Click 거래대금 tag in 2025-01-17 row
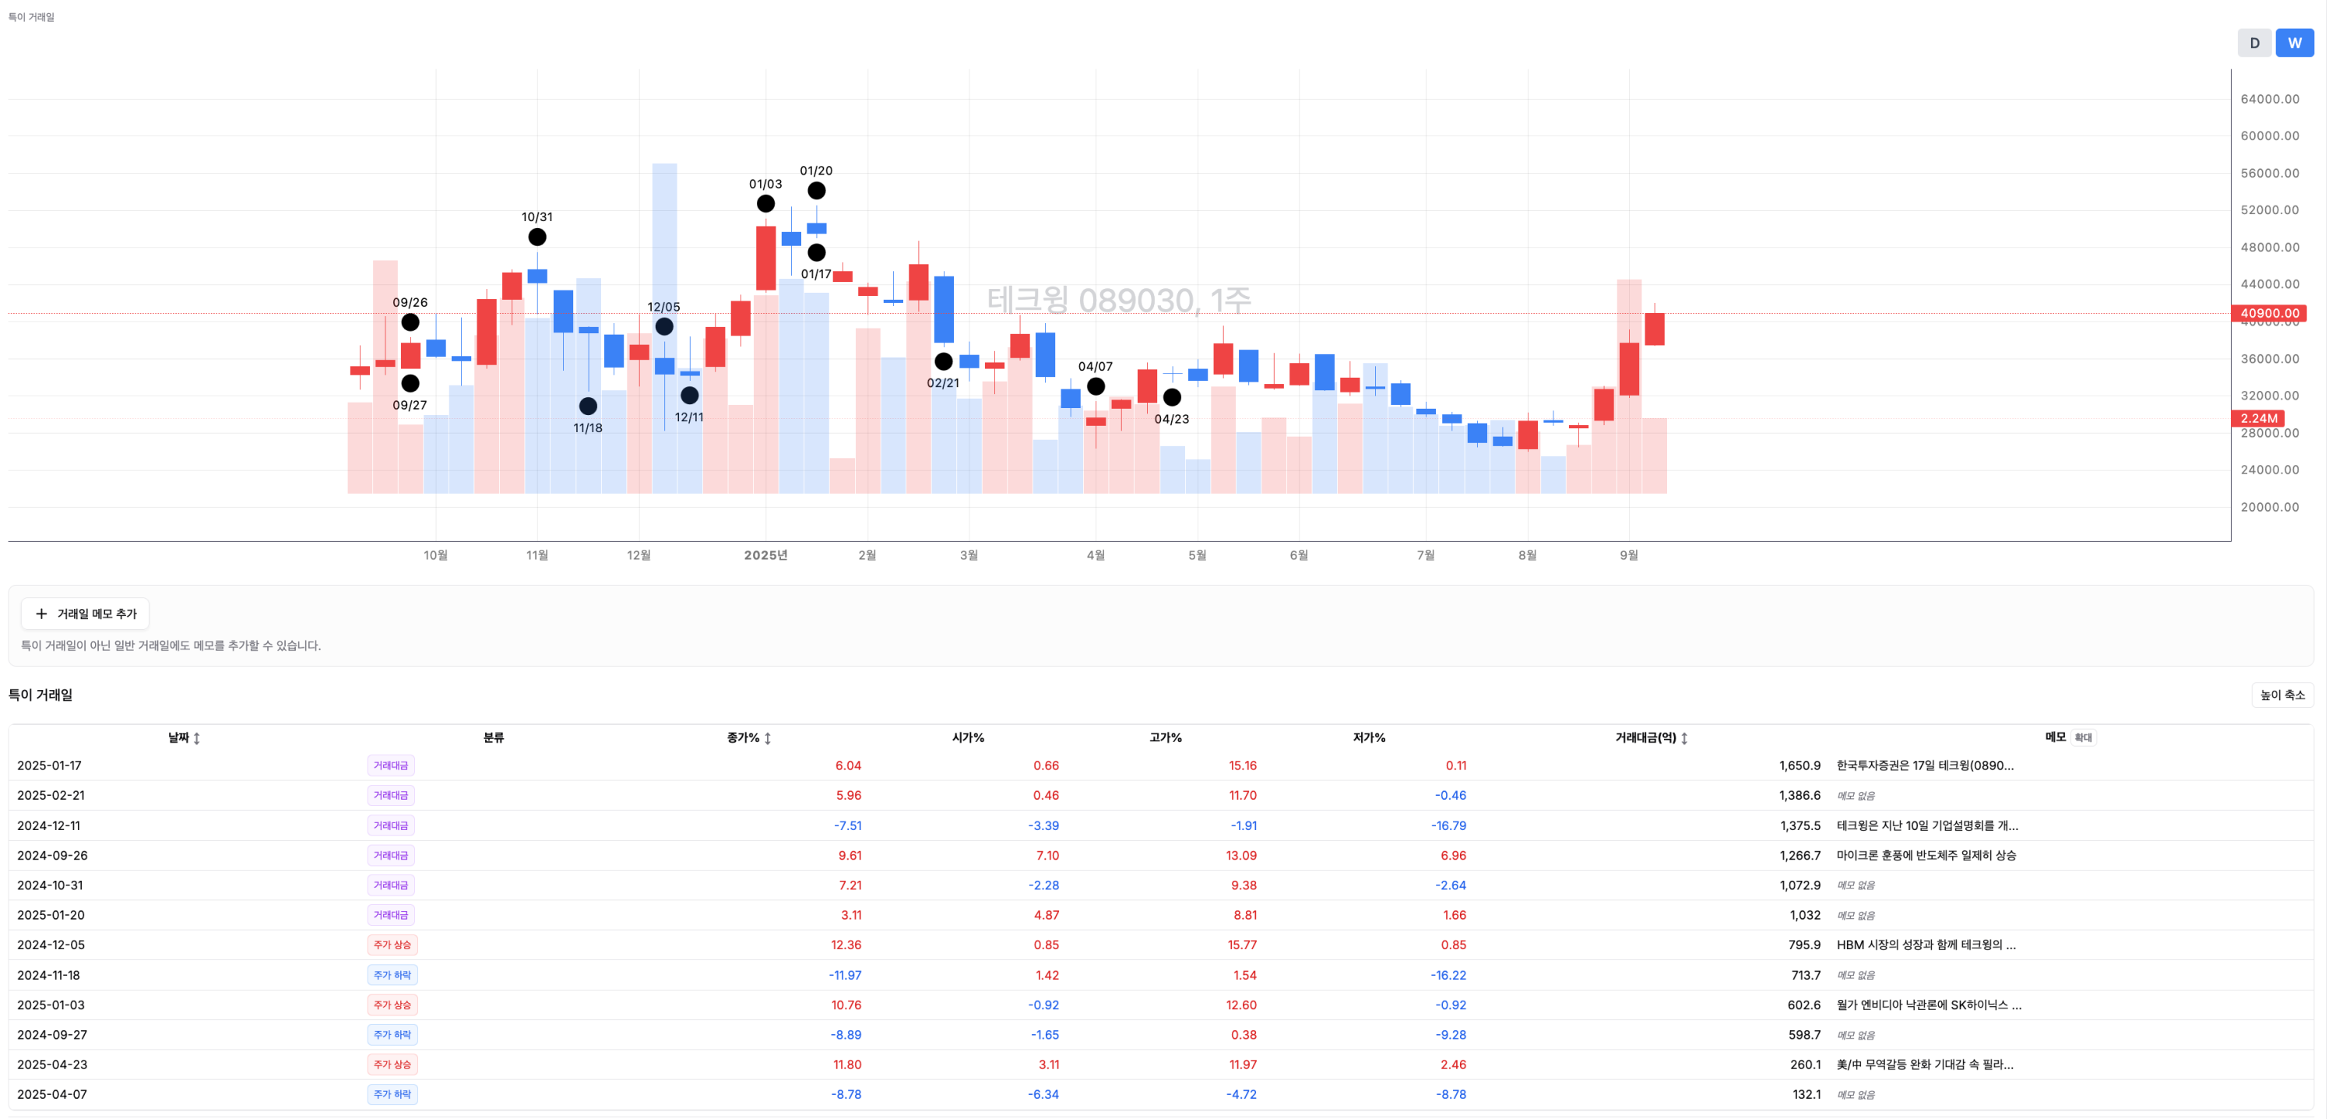The width and height of the screenshot is (2336, 1119). [391, 765]
